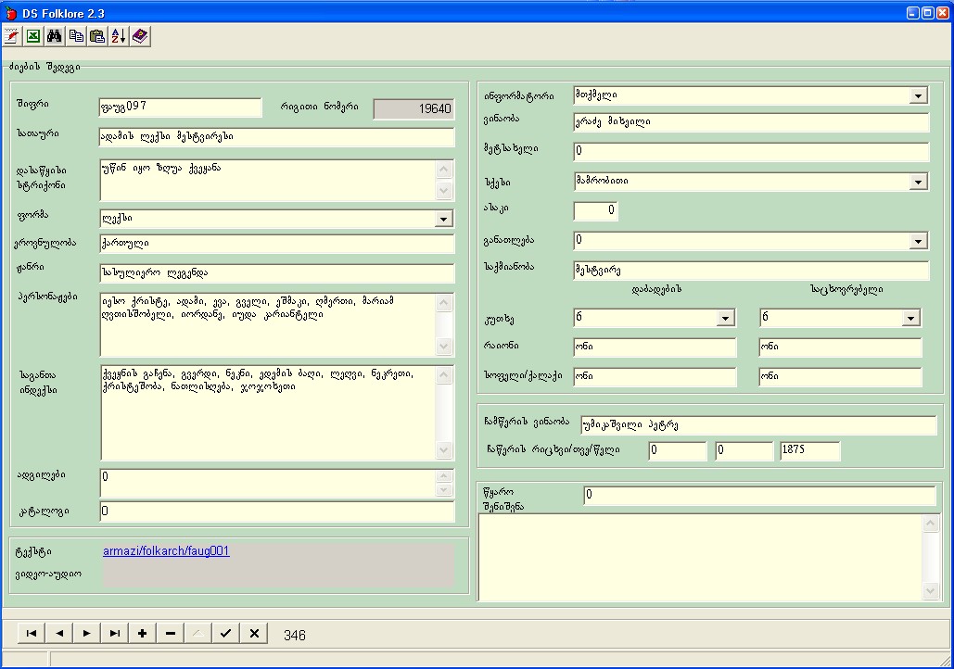Image resolution: width=954 pixels, height=669 pixels.
Task: Click the სათაური title input field
Action: pos(277,137)
